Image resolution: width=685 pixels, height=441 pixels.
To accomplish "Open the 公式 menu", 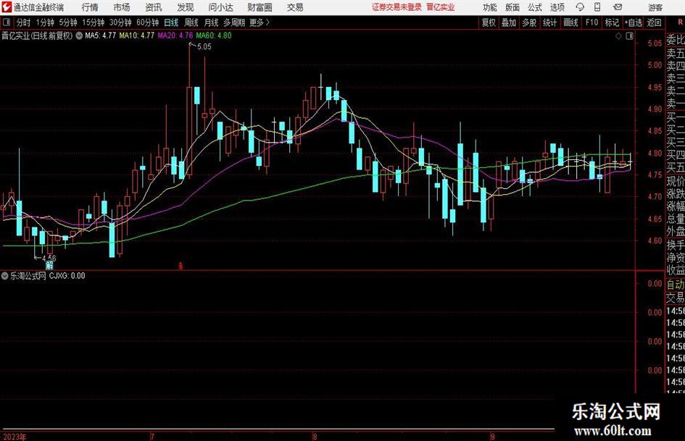I will point(535,7).
